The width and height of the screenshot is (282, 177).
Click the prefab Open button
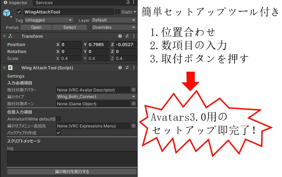coord(36,27)
